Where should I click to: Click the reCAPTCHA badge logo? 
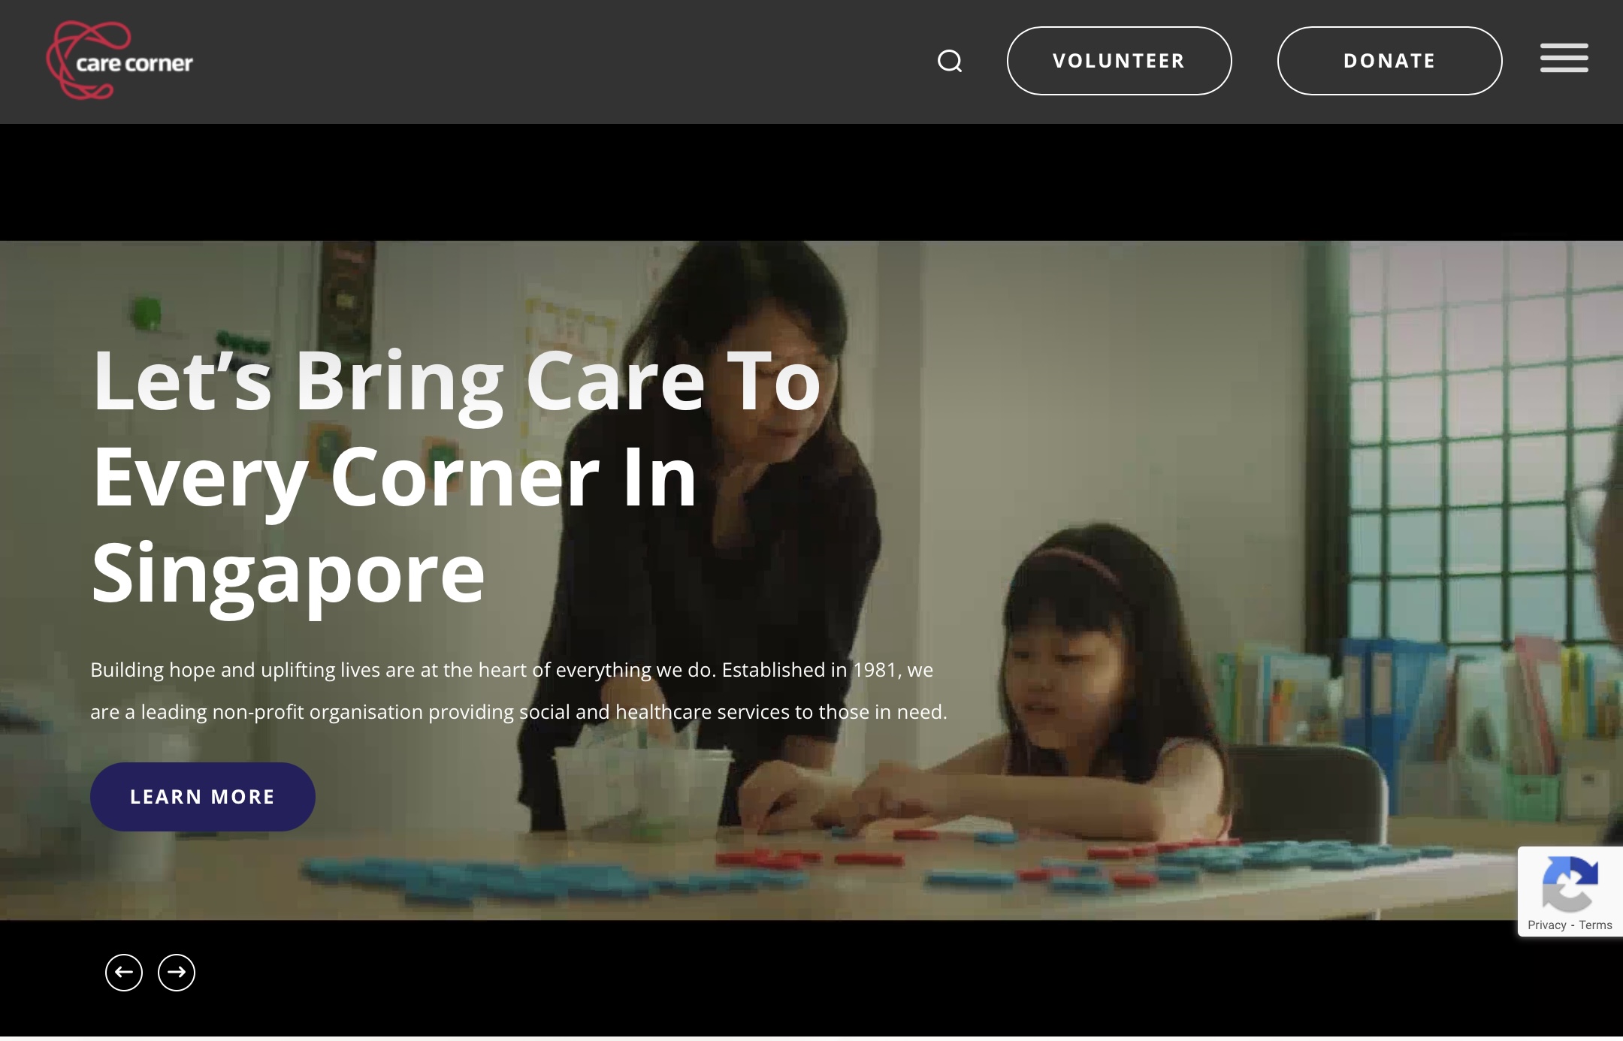point(1570,883)
